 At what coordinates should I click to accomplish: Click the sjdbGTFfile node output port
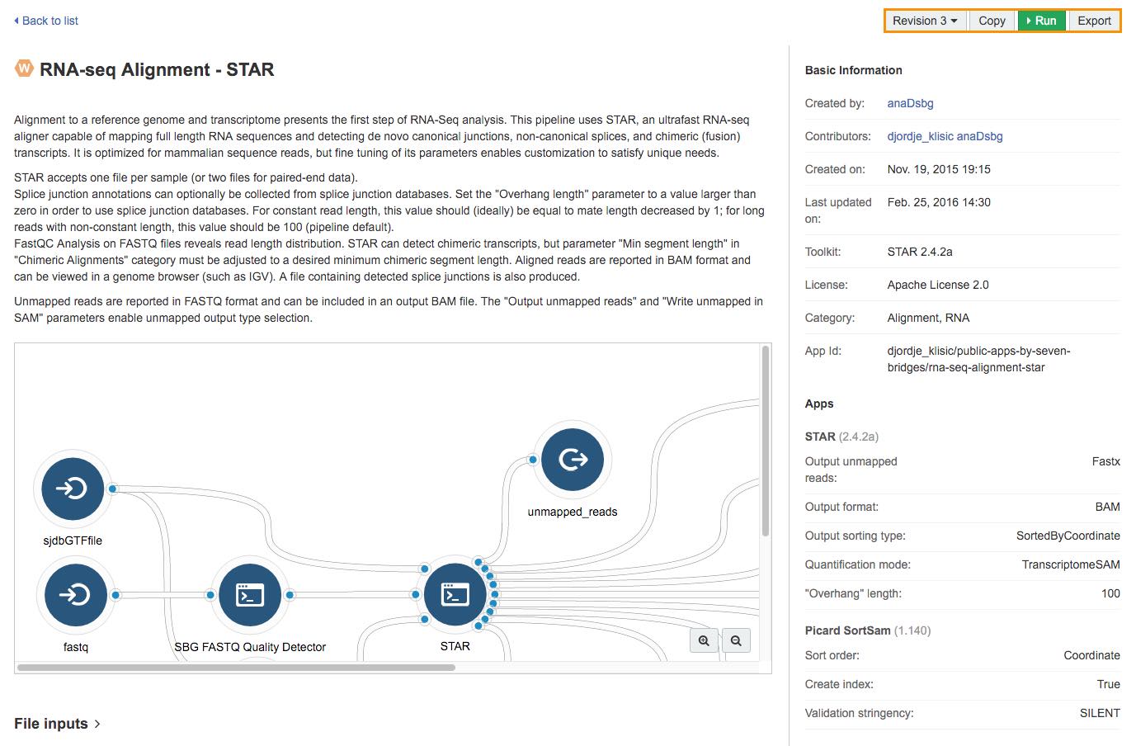[x=113, y=489]
